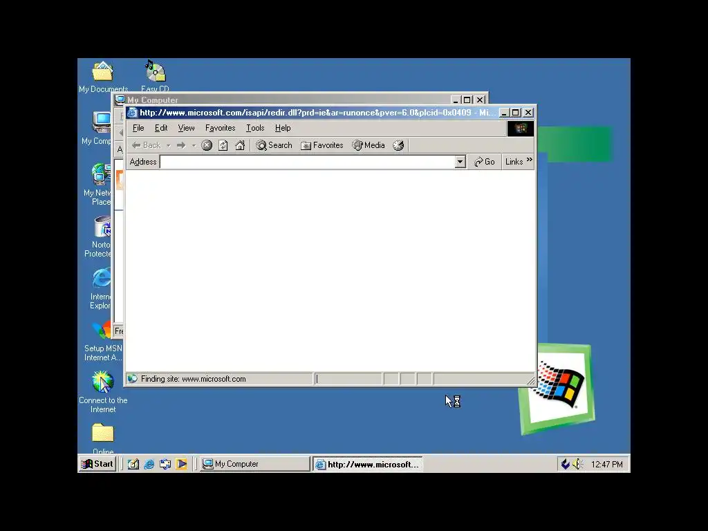Click status text 'Finding site: www.microsoft.com'
Image resolution: width=708 pixels, height=531 pixels.
pos(194,379)
